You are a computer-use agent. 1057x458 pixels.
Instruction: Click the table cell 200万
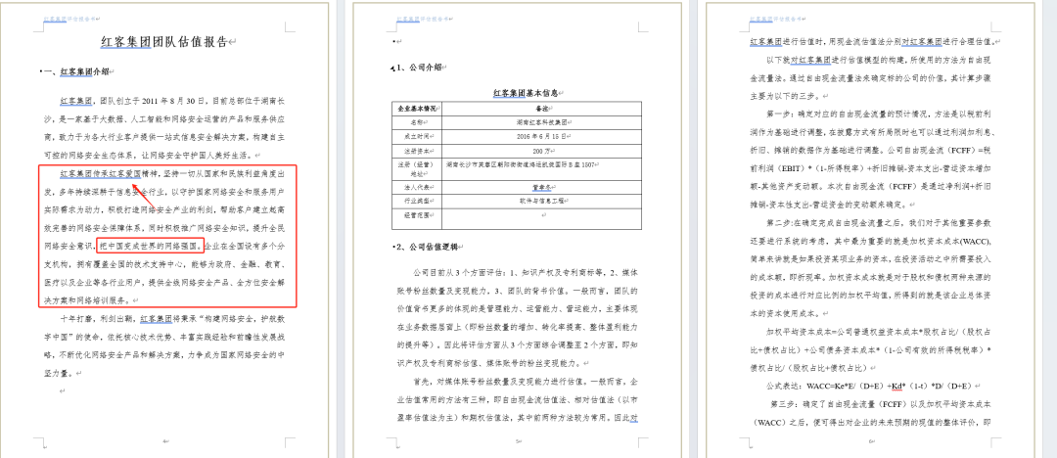point(541,150)
